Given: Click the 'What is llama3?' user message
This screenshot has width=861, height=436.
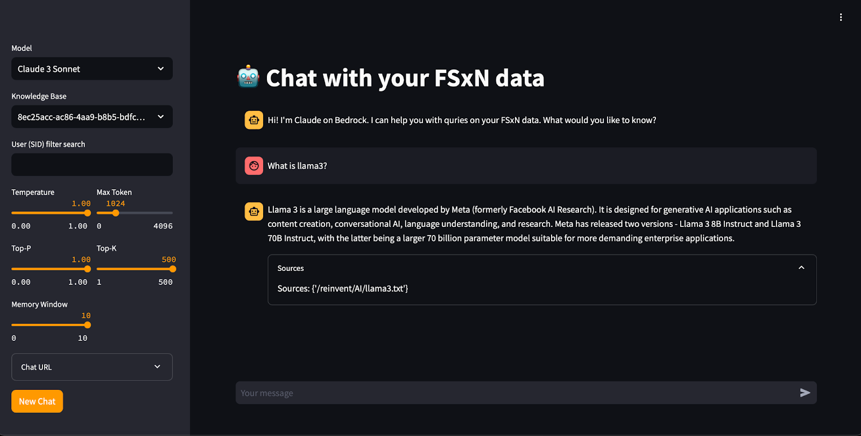Looking at the screenshot, I should (298, 166).
